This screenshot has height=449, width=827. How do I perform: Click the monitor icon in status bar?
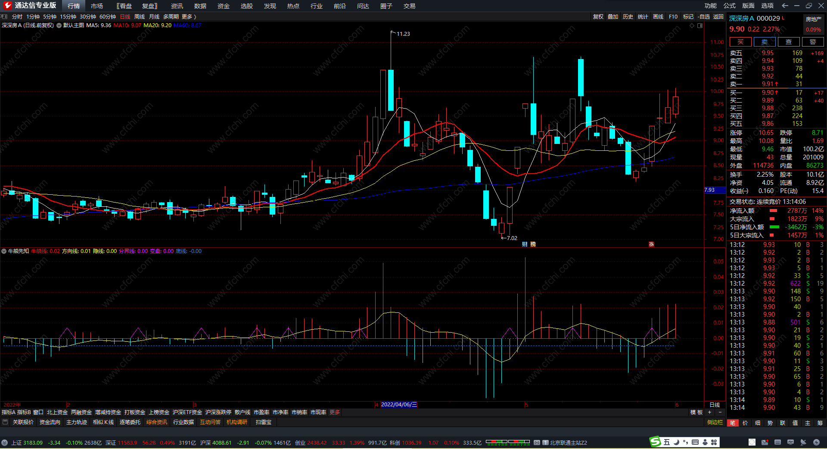pos(790,442)
